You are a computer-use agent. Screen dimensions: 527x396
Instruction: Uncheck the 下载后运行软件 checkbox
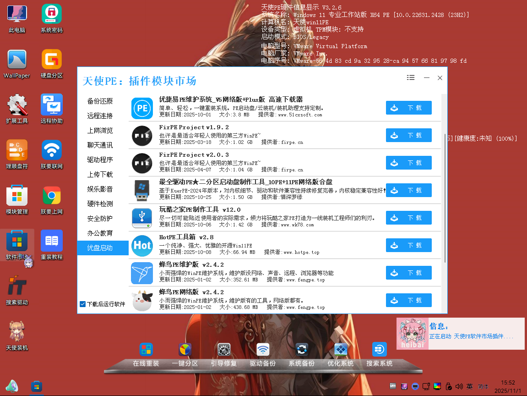coord(83,304)
